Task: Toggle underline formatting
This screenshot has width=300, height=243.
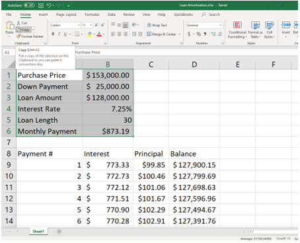Action: tap(65, 34)
